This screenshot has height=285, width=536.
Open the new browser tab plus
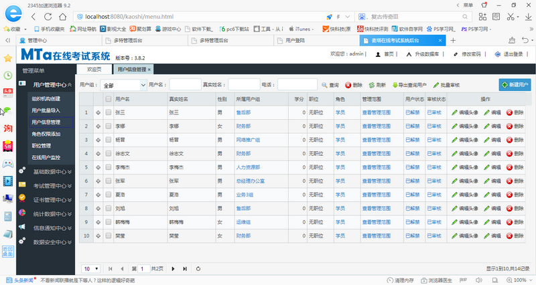point(453,41)
